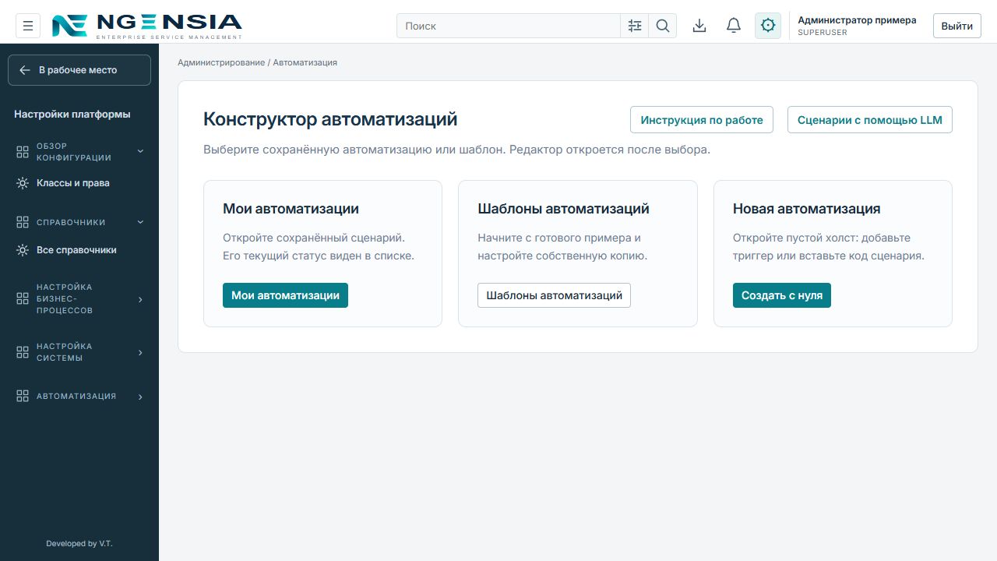Click the administration gear icon
Viewport: 997px width, 561px height.
[768, 26]
